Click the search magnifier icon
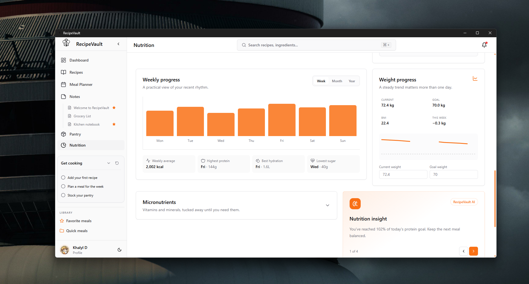This screenshot has width=529, height=284. pos(244,45)
